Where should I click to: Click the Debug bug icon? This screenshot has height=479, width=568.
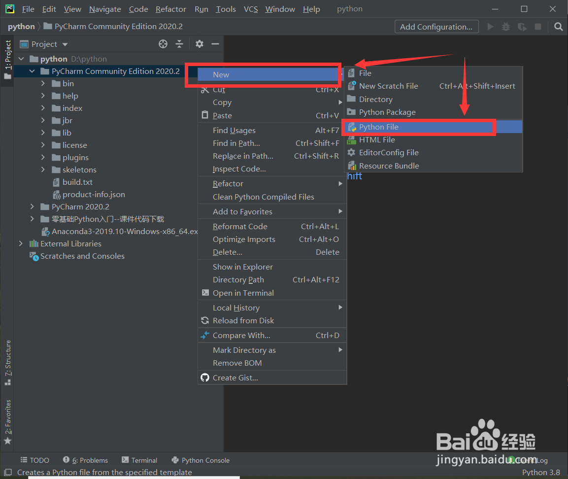(506, 27)
